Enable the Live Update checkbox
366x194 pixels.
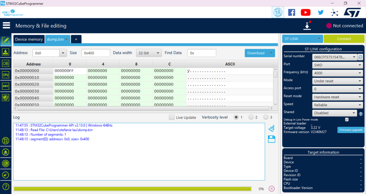(x=171, y=117)
